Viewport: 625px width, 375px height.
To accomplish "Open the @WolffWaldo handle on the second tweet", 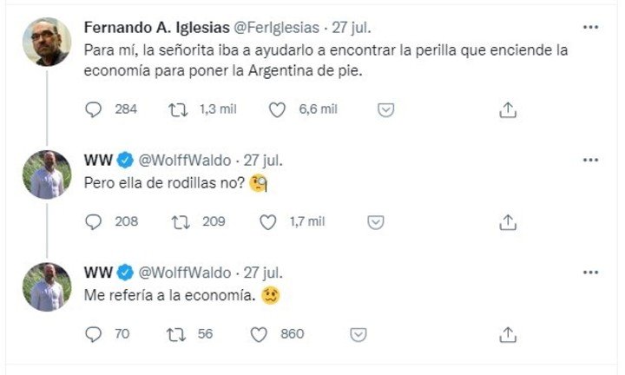I will coord(184,161).
